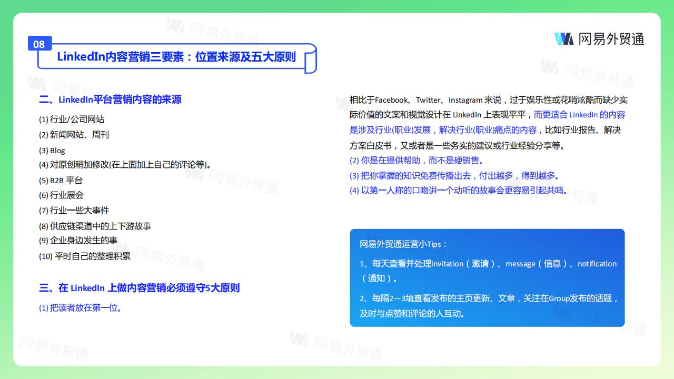This screenshot has width=674, height=379.
Task: Click paragraph line starting 相比于Facebook、Twitter
Action: 489,100
